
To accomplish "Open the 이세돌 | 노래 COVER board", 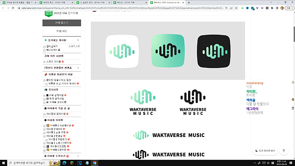I will (58, 143).
